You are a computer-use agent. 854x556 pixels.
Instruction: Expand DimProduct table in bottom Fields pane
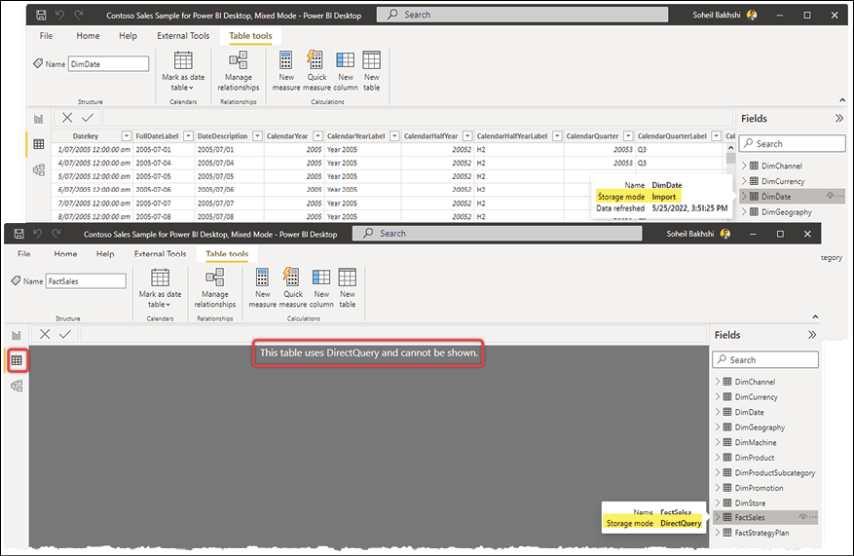tap(718, 458)
